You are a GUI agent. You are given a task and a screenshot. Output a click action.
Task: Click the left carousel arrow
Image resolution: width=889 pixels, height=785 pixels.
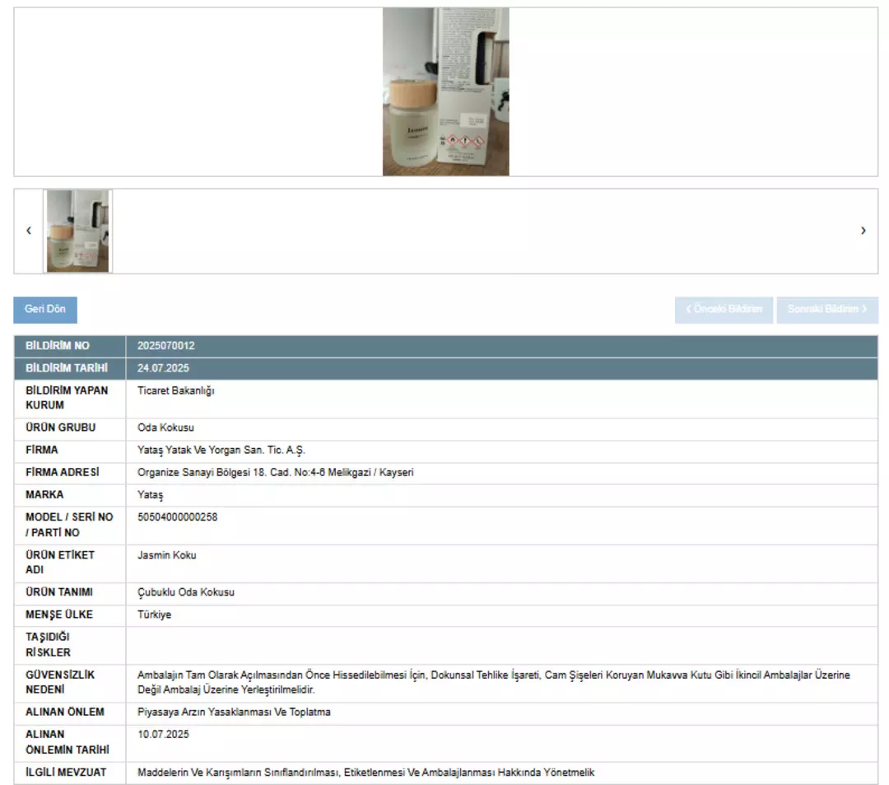click(x=29, y=231)
